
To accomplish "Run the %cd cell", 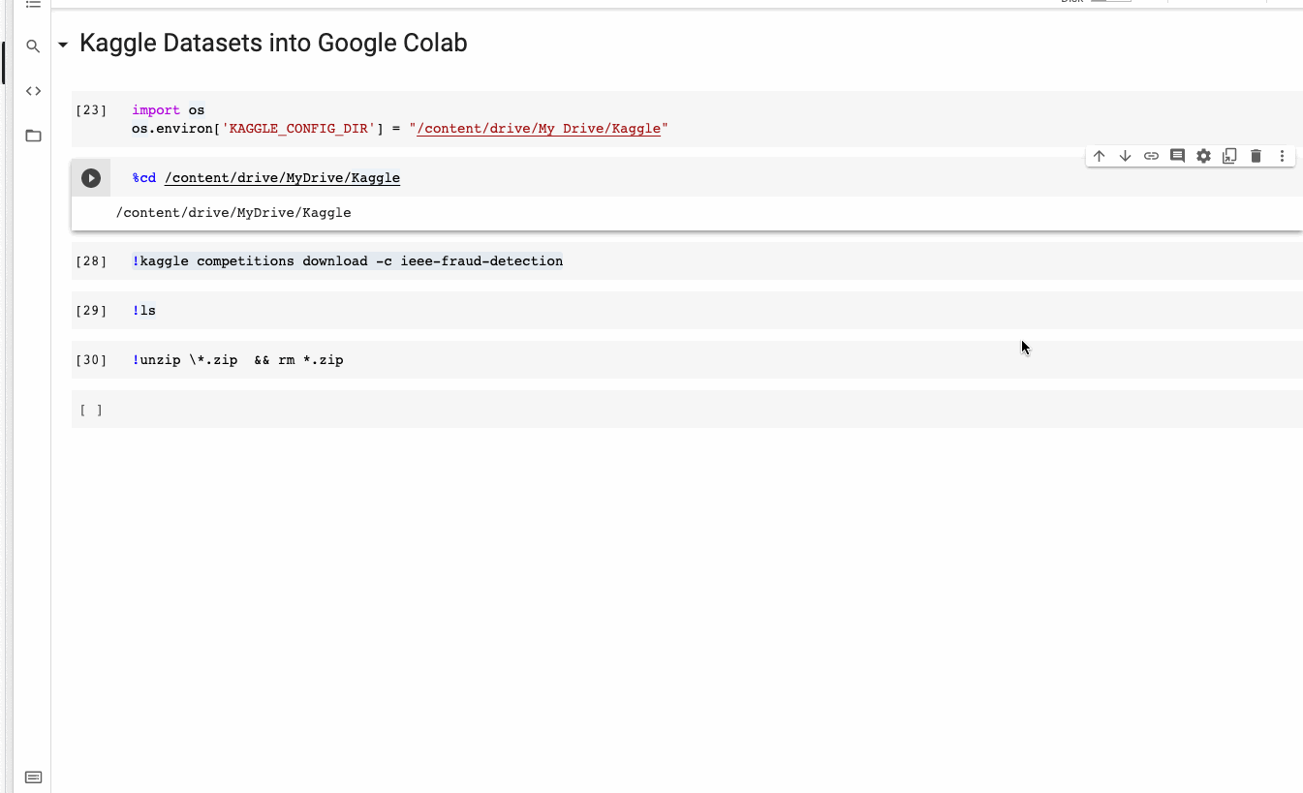I will [91, 178].
